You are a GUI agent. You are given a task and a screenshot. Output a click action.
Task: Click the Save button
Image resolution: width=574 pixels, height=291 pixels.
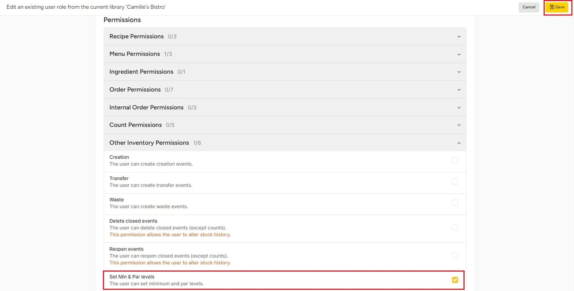coord(556,7)
